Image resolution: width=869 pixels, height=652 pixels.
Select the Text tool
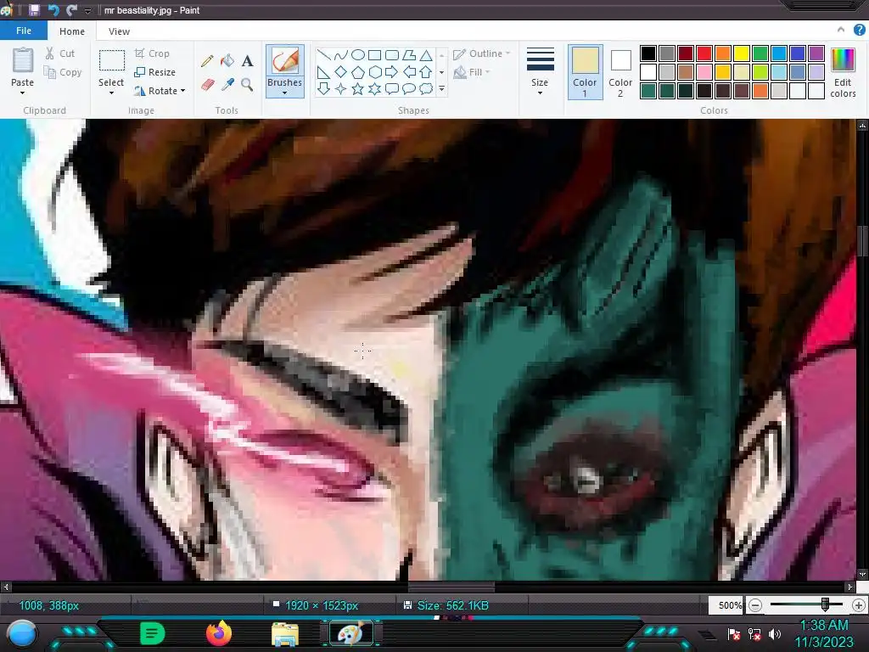click(x=247, y=60)
